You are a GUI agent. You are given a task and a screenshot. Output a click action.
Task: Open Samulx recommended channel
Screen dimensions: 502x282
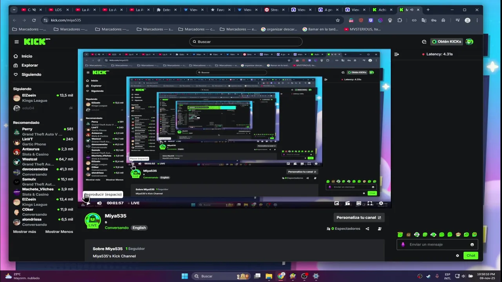pos(43,182)
